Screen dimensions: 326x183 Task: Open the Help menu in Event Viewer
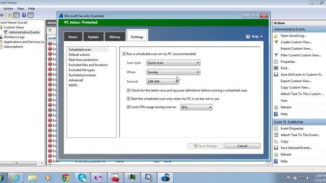click(x=32, y=9)
